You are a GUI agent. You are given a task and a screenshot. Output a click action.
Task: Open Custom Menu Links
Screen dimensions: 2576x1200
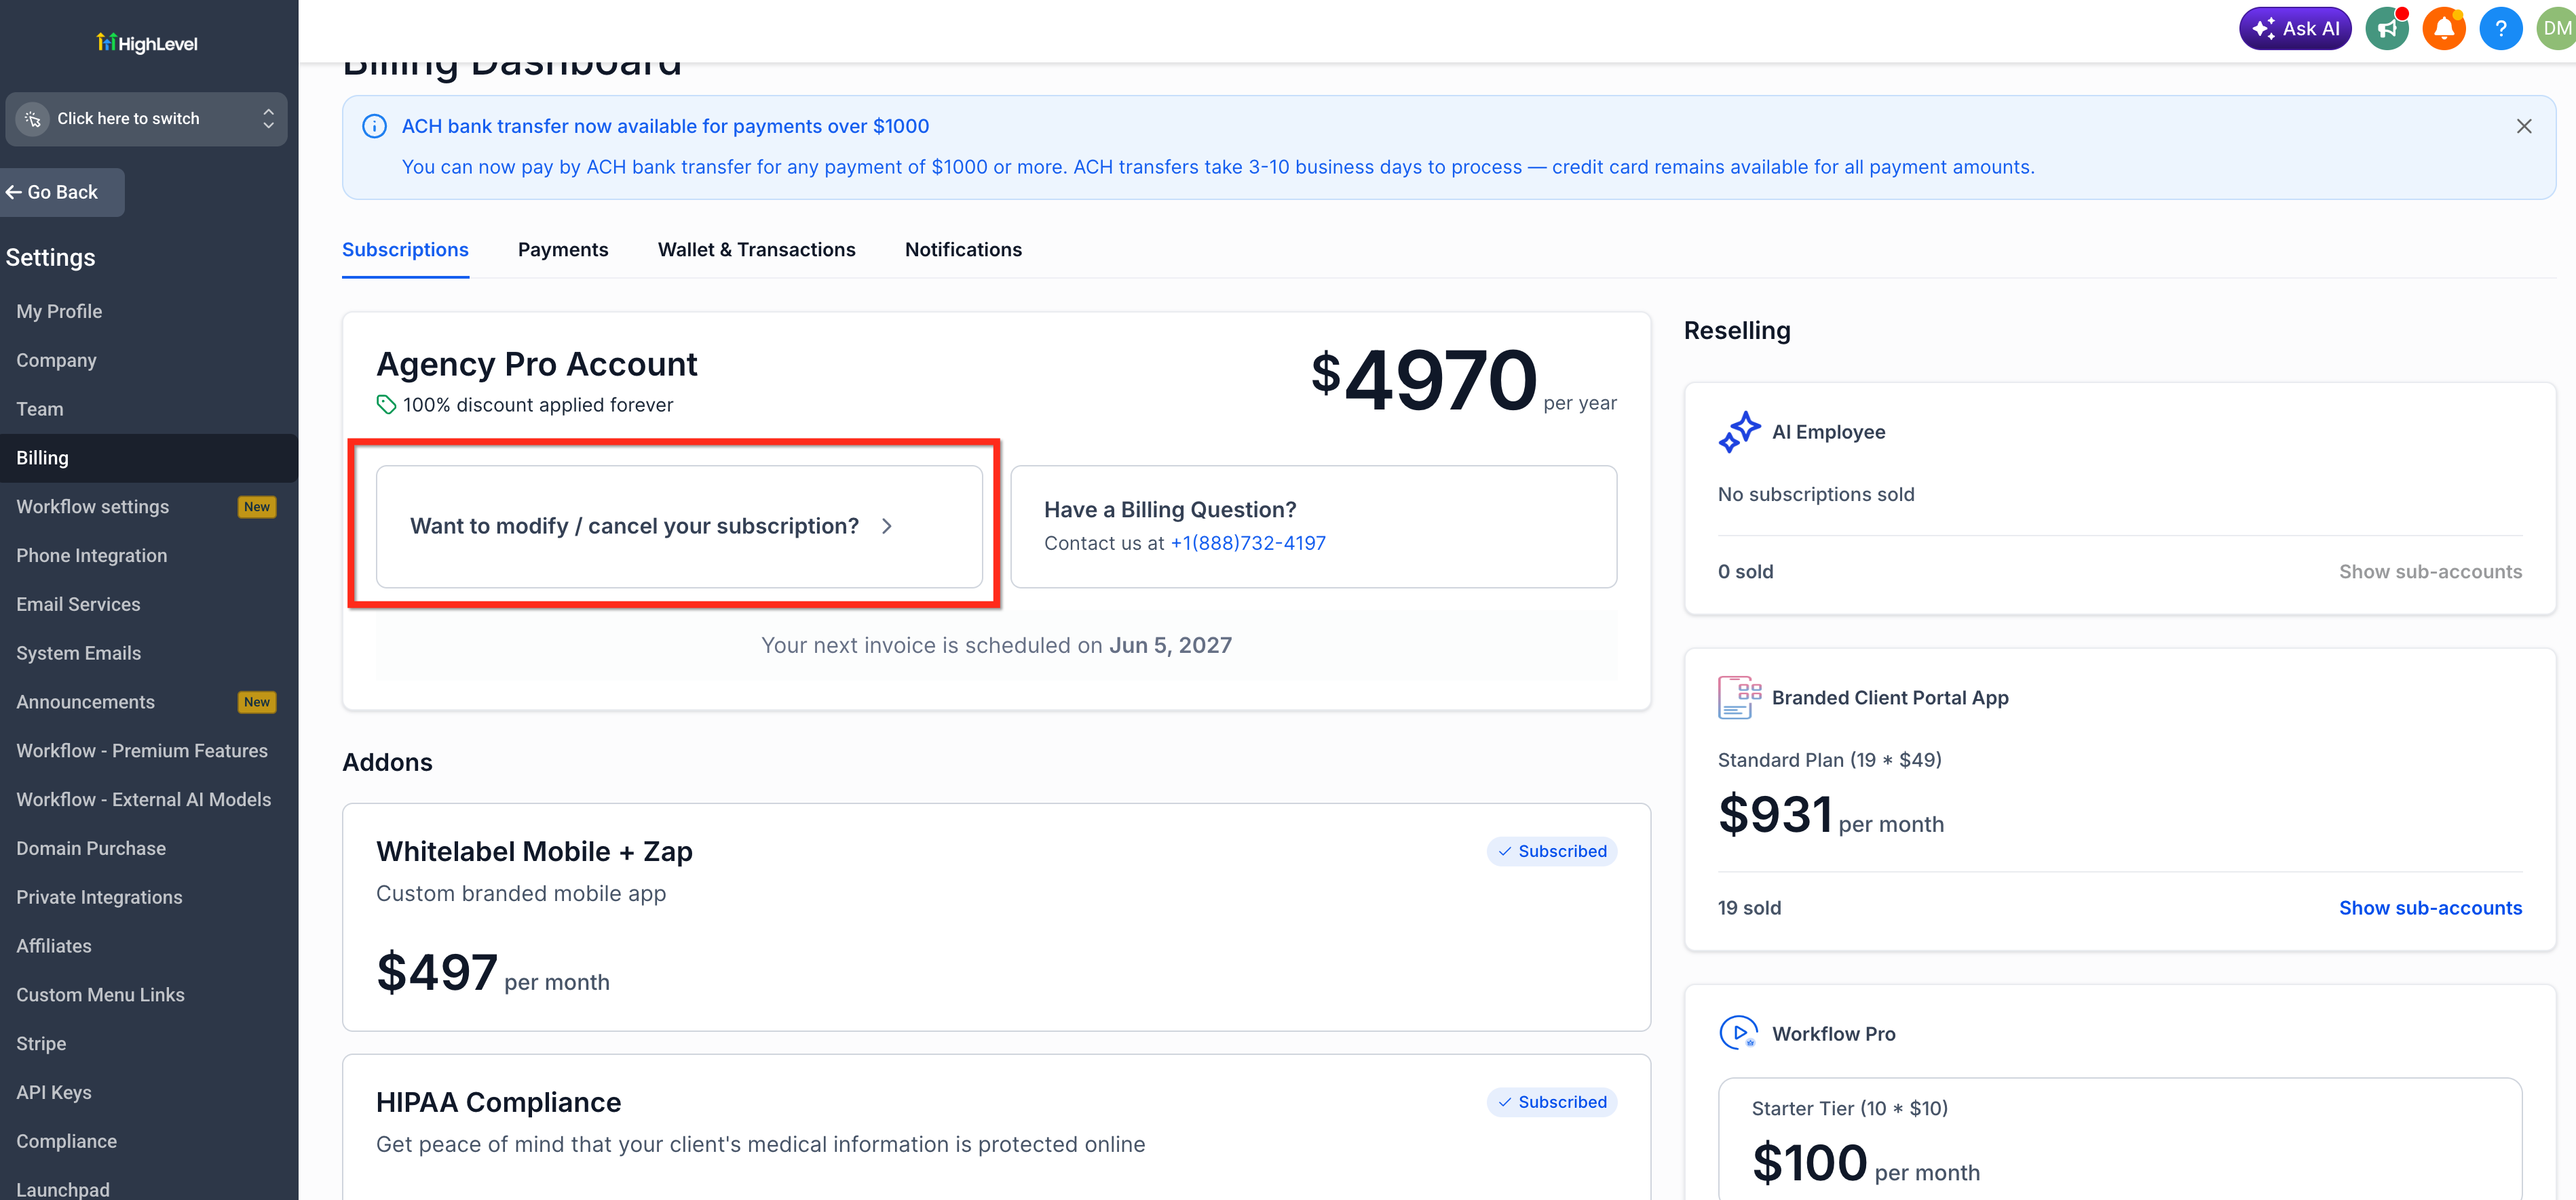(x=100, y=995)
